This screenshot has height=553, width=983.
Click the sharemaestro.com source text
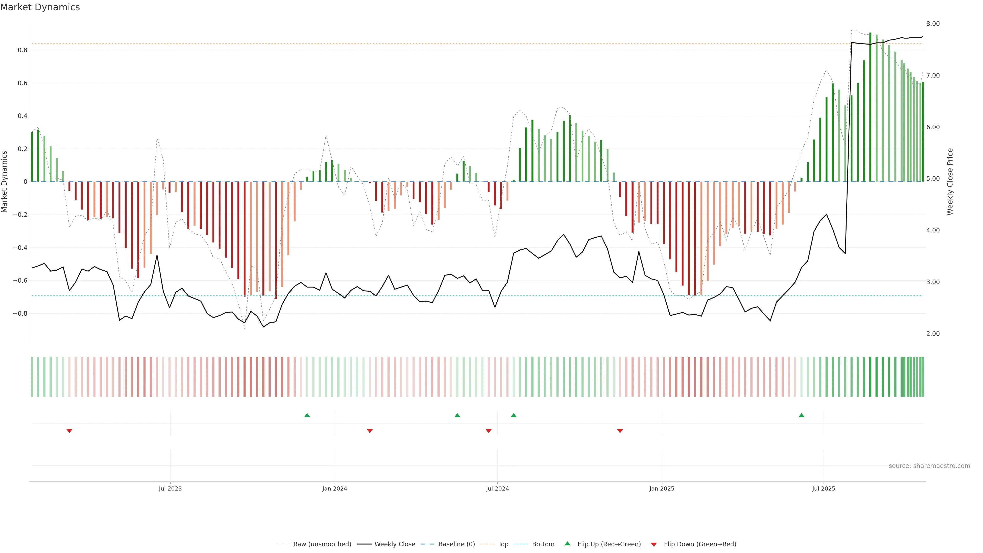click(x=929, y=466)
